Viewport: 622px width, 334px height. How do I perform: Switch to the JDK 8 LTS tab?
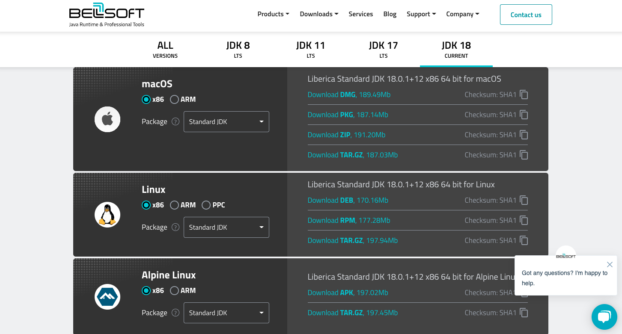(238, 50)
